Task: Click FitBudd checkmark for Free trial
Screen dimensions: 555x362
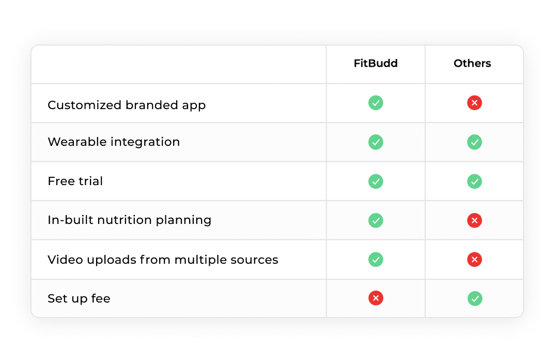Action: click(376, 182)
